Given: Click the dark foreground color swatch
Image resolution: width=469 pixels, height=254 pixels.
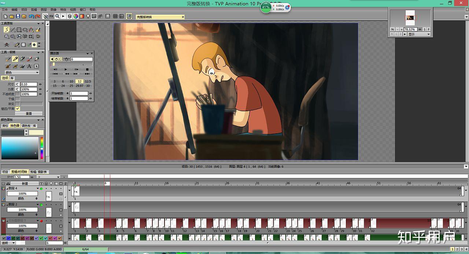Looking at the screenshot, I should tap(12, 132).
